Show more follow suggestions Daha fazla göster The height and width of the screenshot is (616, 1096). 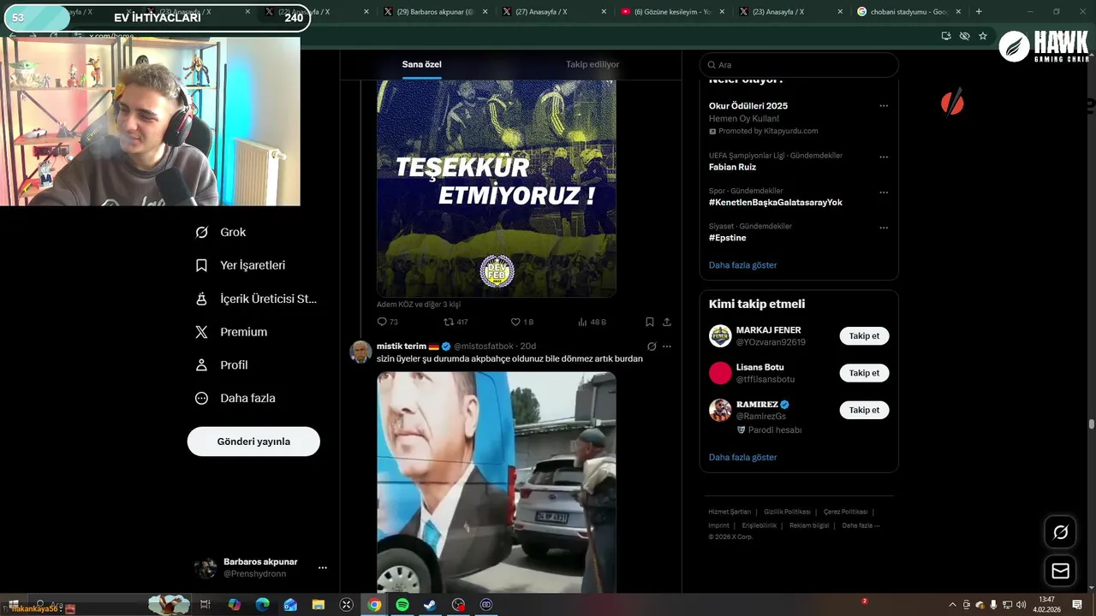(742, 458)
